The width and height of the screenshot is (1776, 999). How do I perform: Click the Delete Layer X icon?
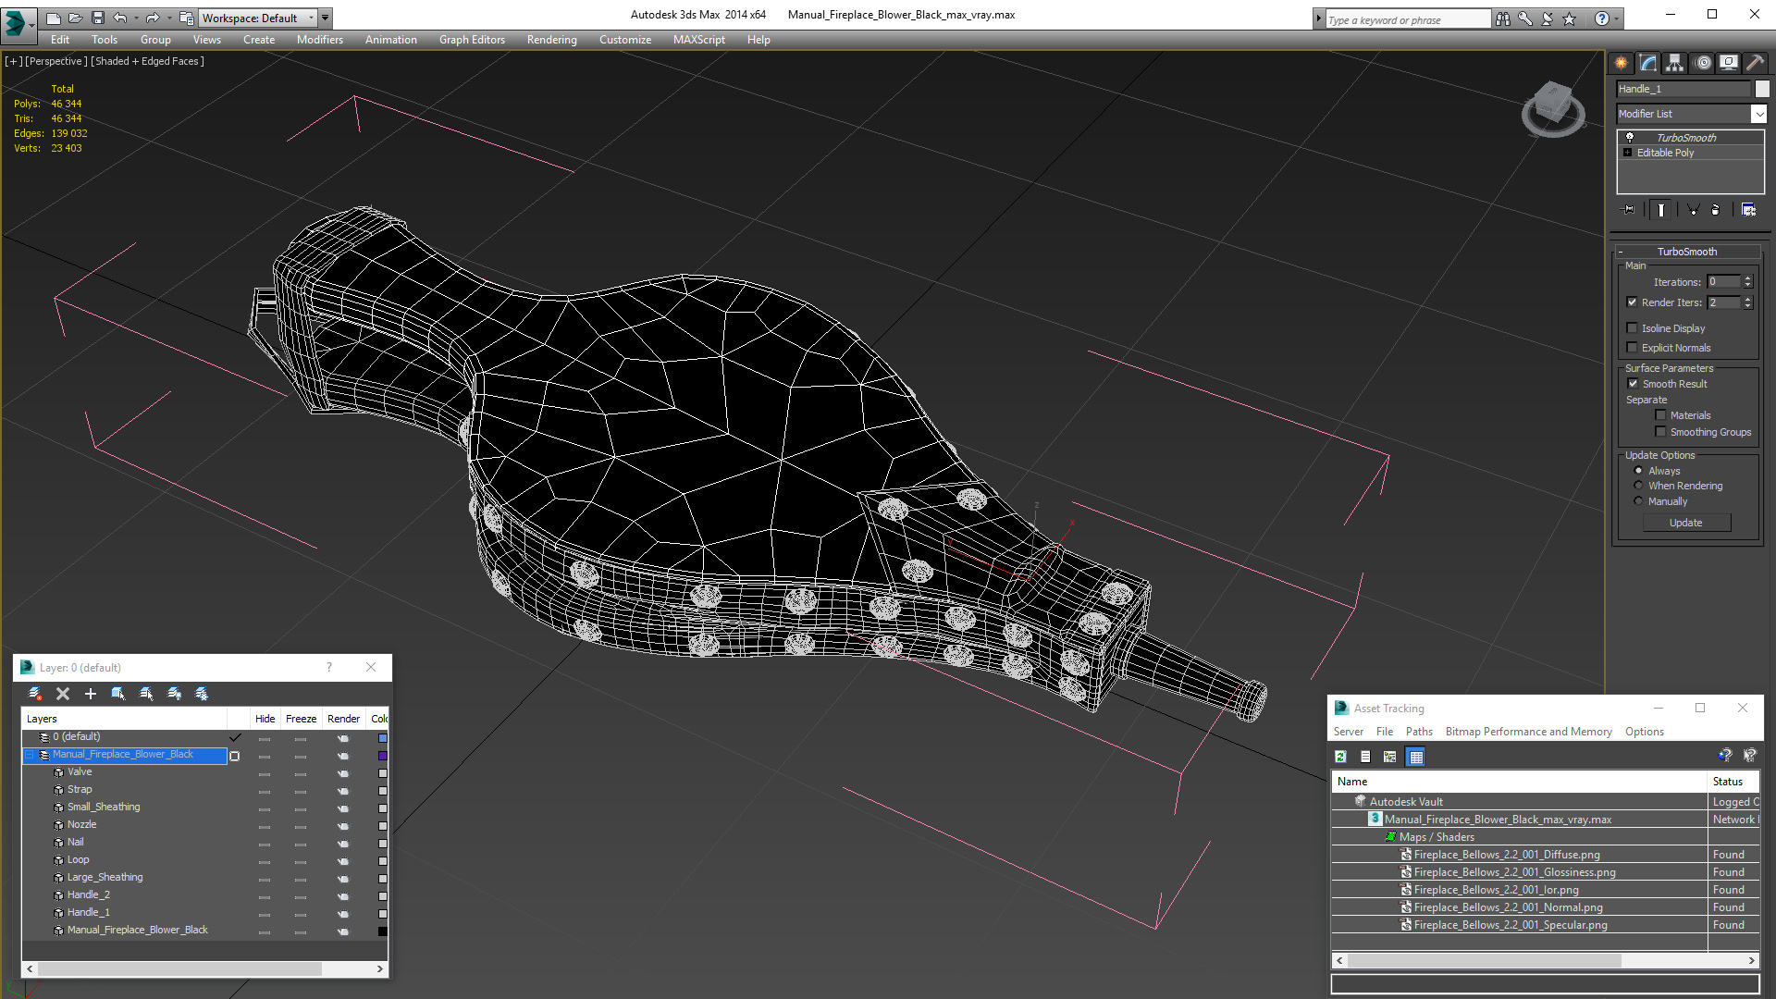(x=63, y=694)
